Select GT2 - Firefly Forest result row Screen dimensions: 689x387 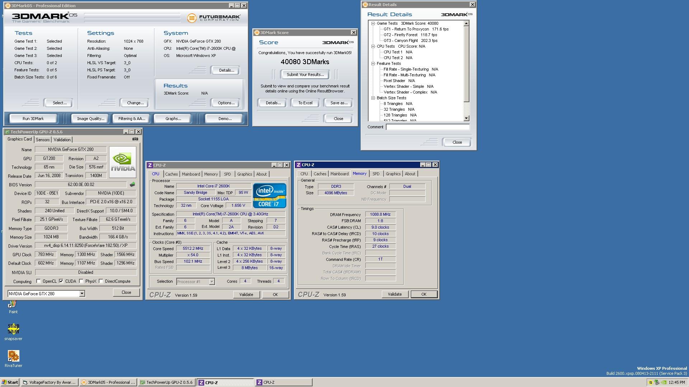tap(410, 35)
